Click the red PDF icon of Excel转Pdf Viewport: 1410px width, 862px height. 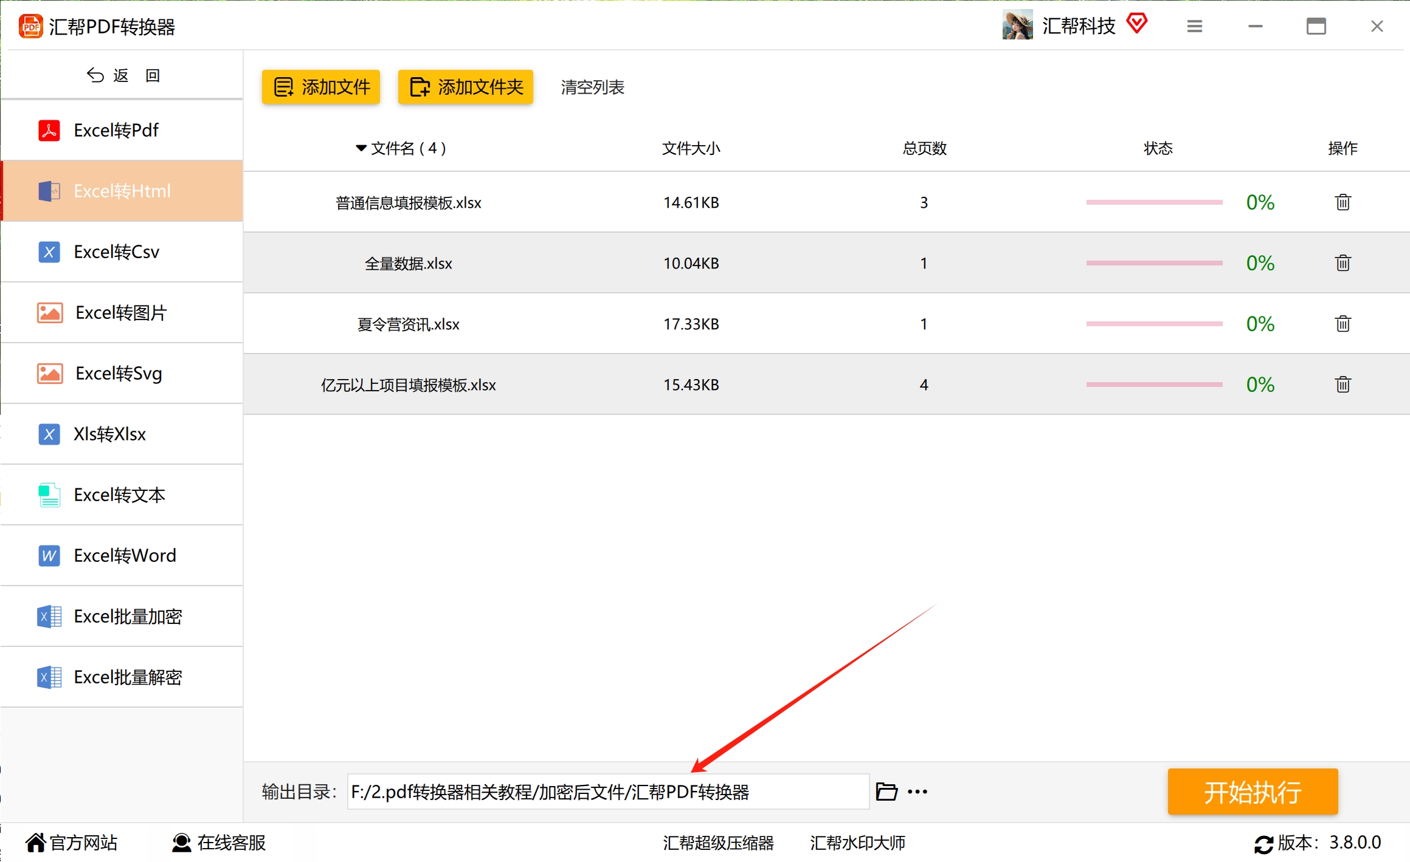click(x=49, y=130)
